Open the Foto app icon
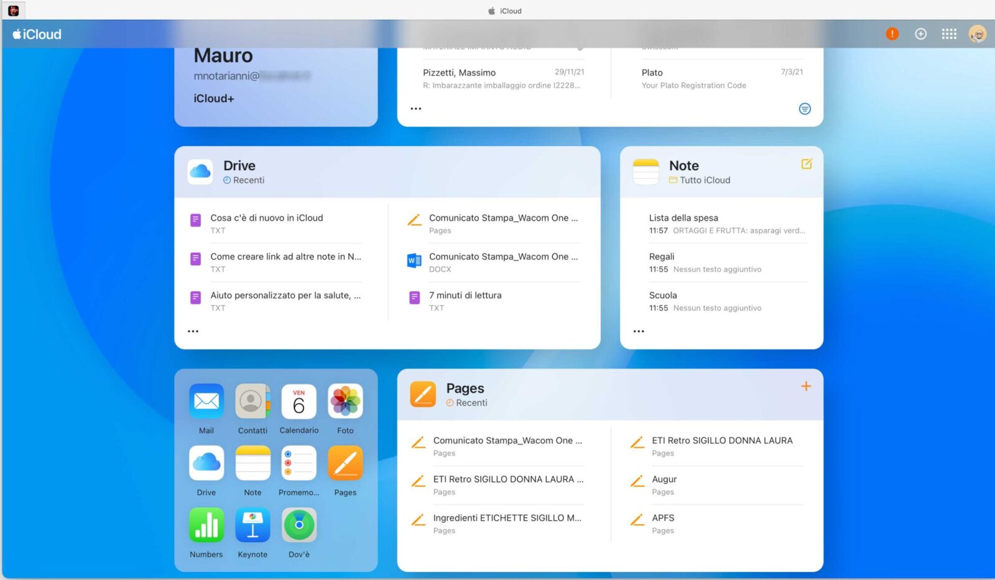Image resolution: width=995 pixels, height=580 pixels. [x=345, y=401]
